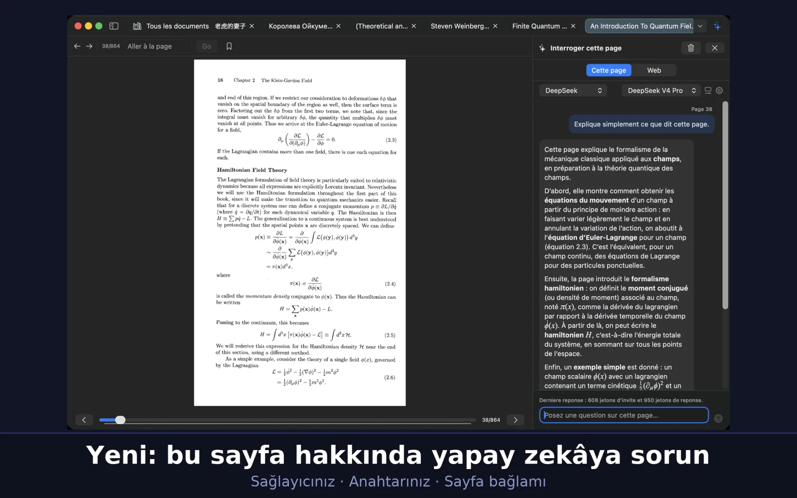Click the PDF page 16 document view

click(300, 233)
